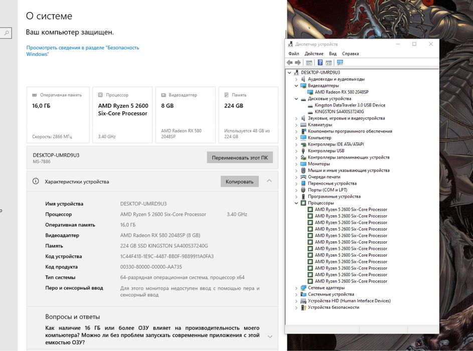Click 224 GB SSD KINGSTON SA400S37240G value

tap(164, 246)
